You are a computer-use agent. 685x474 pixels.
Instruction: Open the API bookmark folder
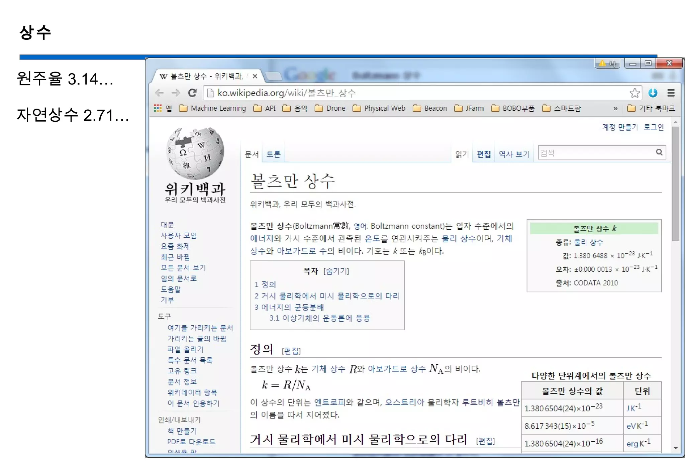pos(265,108)
